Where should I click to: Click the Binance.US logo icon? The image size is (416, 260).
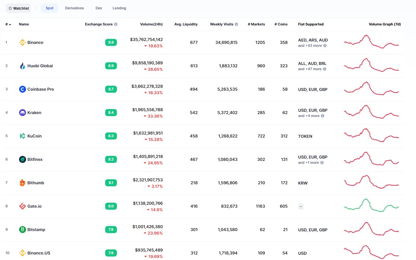(23, 253)
